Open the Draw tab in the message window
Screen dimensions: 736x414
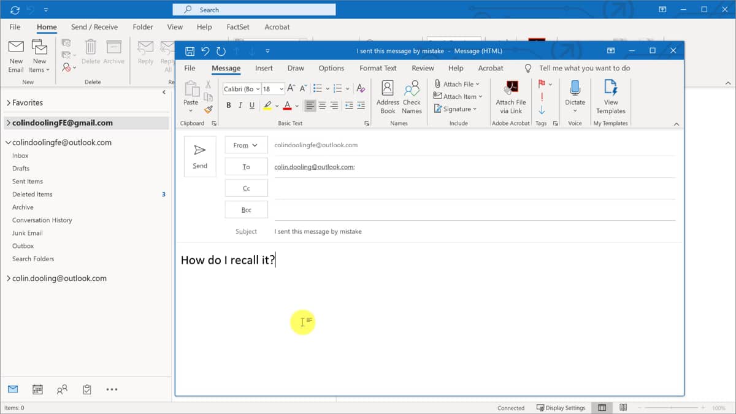[x=296, y=68]
